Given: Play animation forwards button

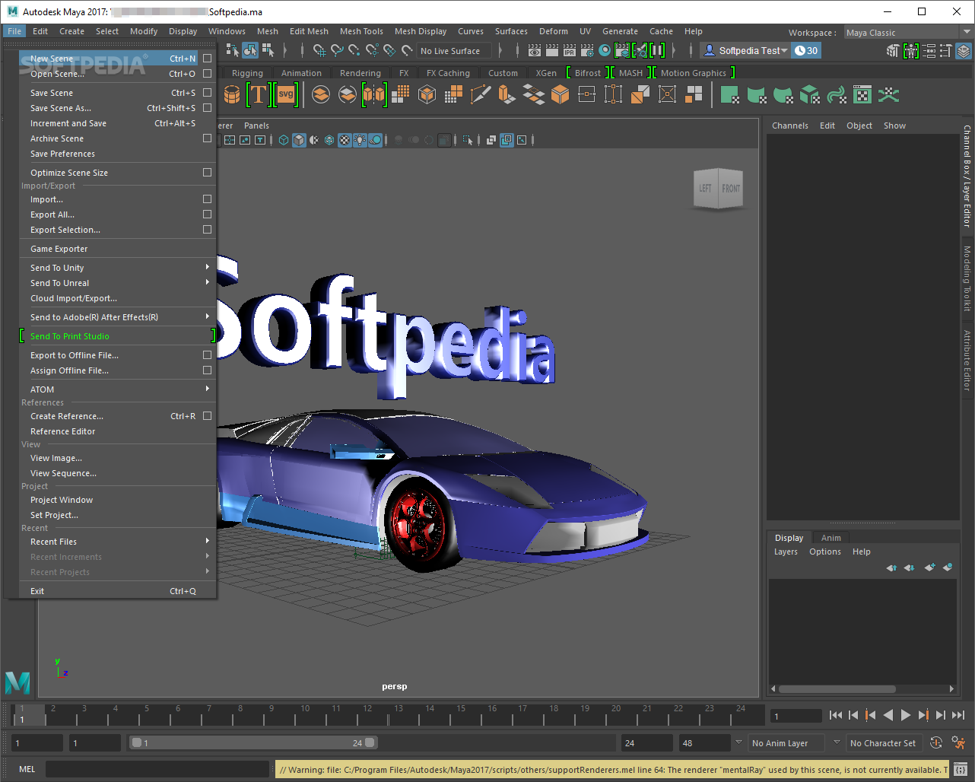Looking at the screenshot, I should (x=905, y=715).
